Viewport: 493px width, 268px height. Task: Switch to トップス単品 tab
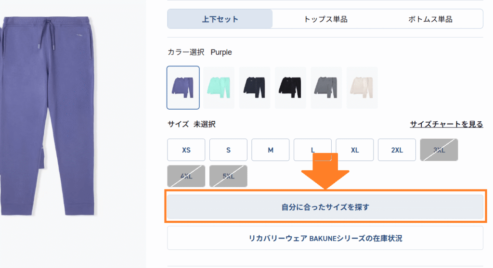pyautogui.click(x=325, y=19)
